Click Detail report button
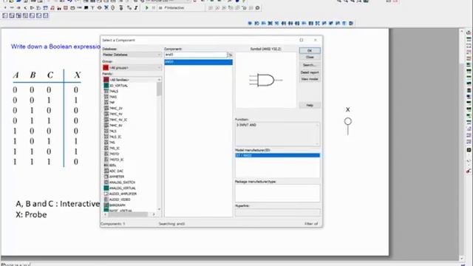This screenshot has width=473, height=266. pyautogui.click(x=310, y=72)
